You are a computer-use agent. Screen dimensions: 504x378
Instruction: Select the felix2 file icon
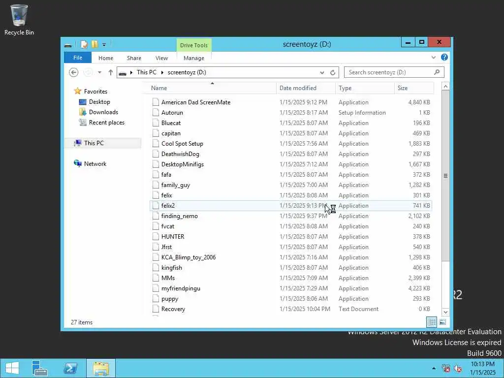(x=156, y=206)
